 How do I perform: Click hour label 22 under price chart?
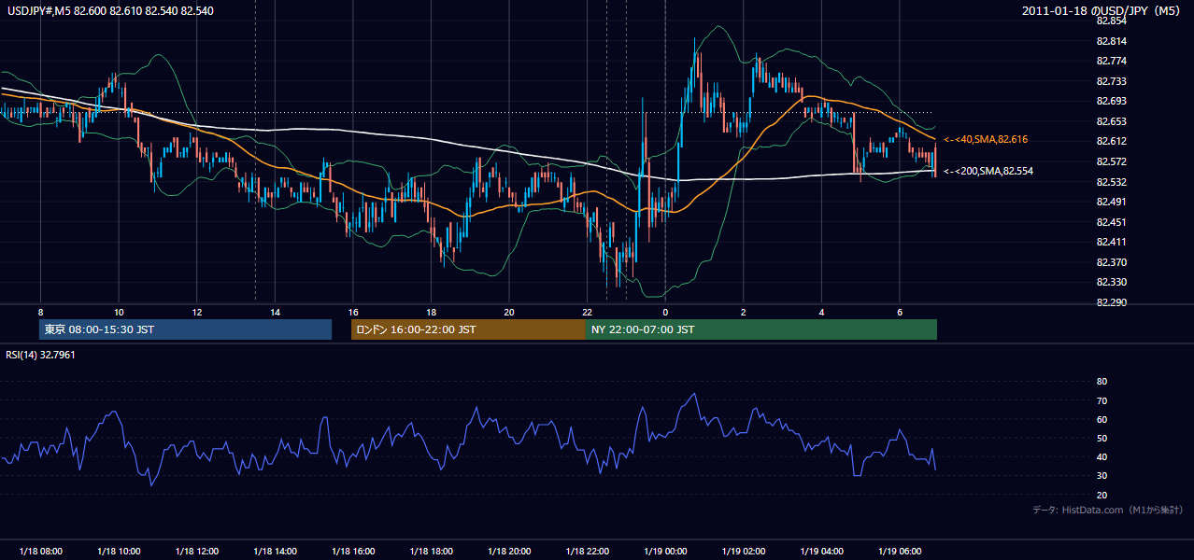(587, 312)
